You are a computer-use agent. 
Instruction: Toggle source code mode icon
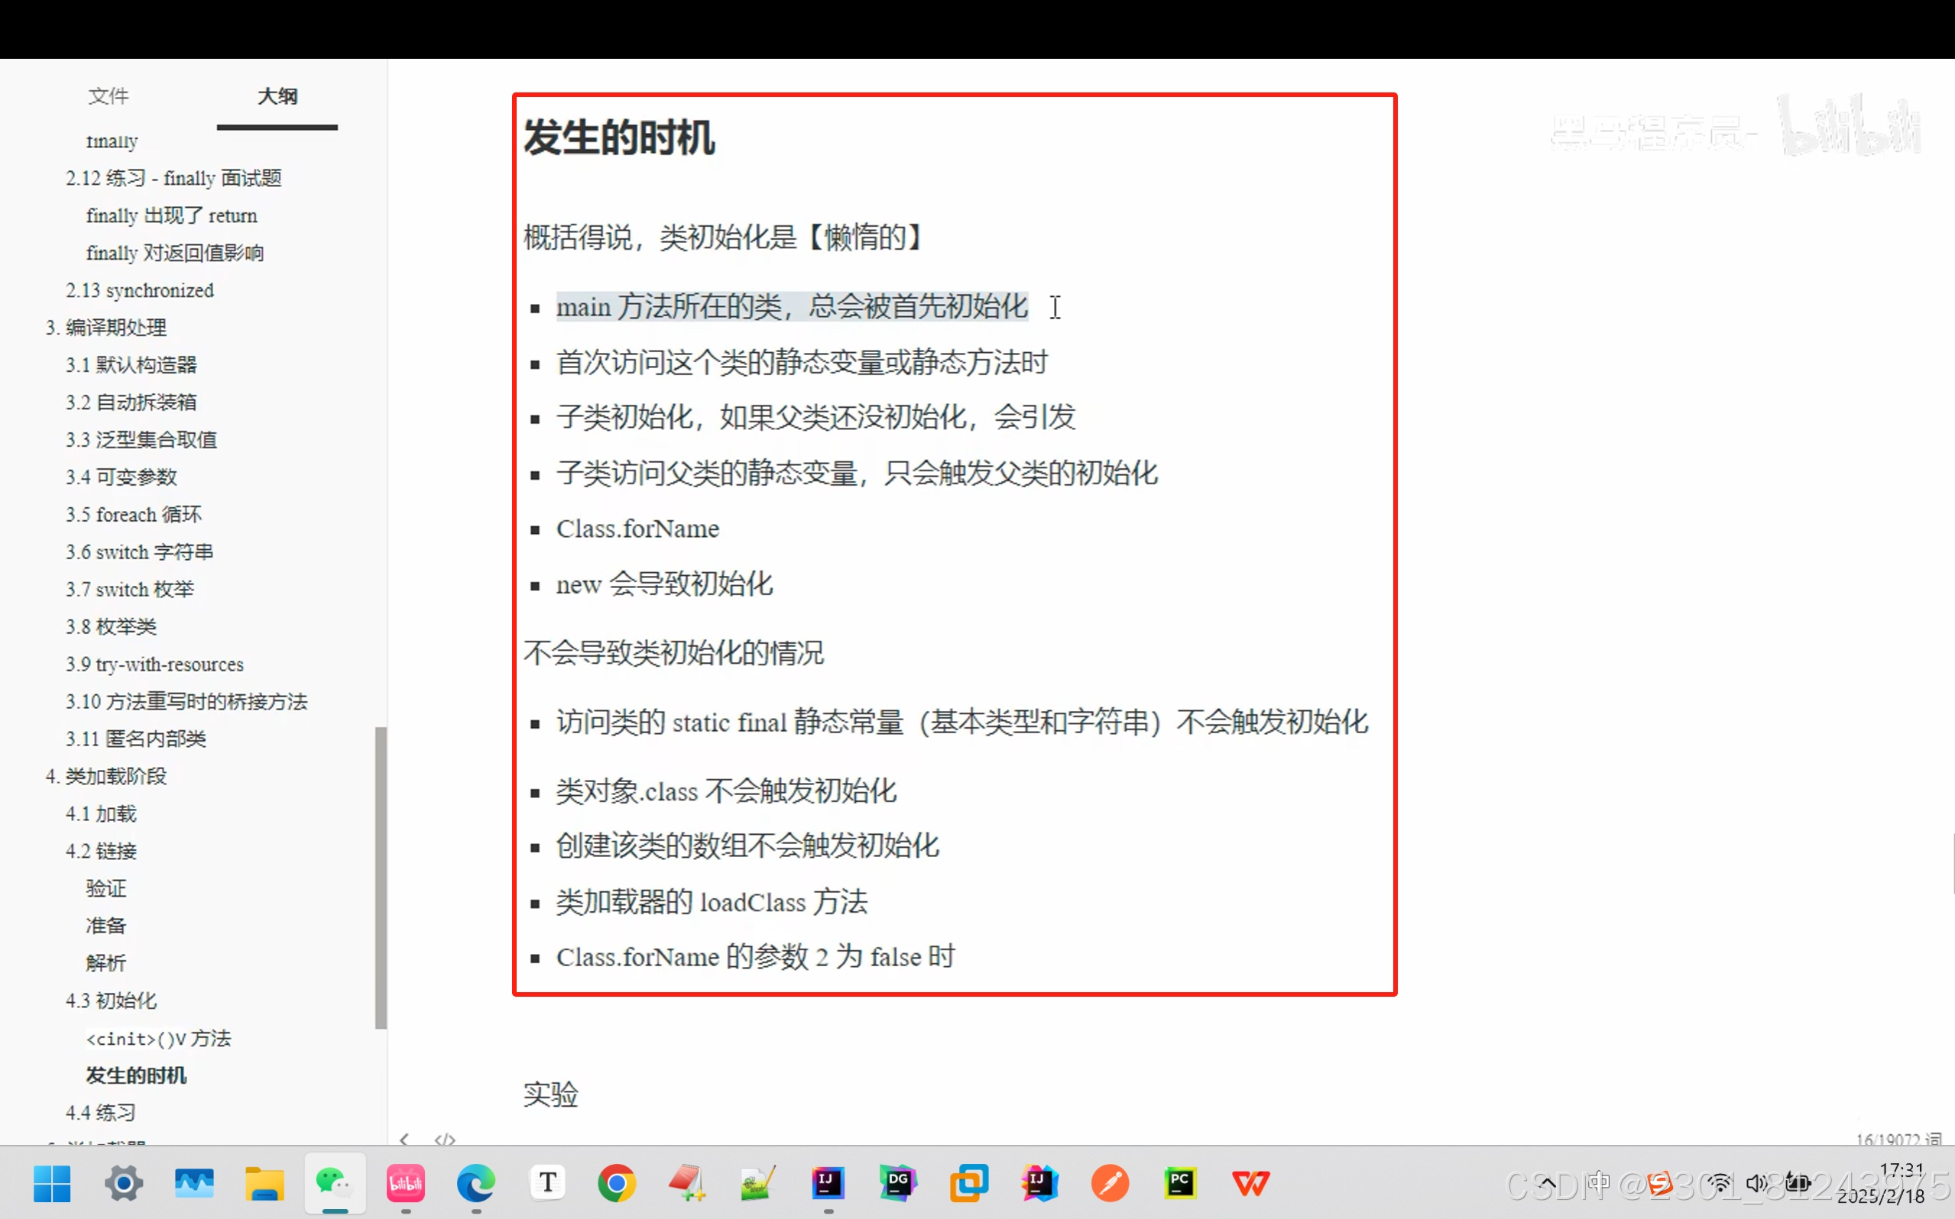click(446, 1138)
